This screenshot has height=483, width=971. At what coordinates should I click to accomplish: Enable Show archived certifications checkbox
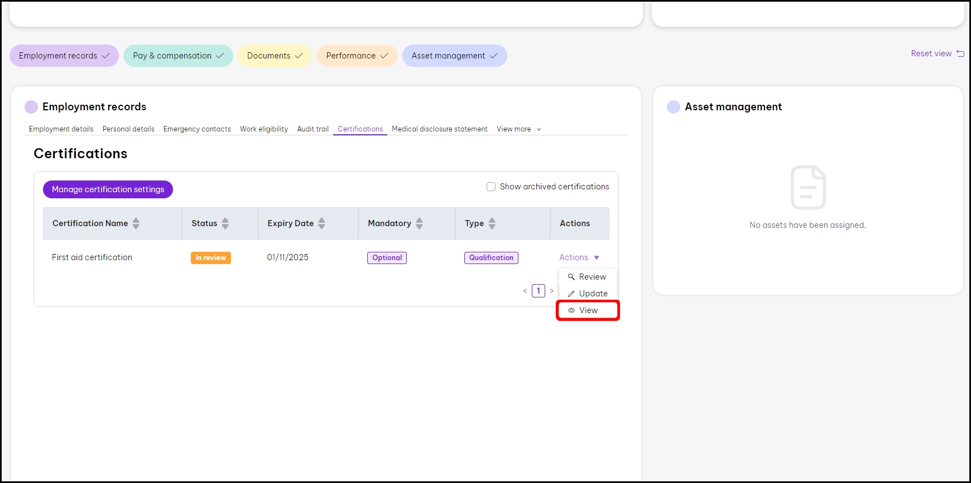pyautogui.click(x=491, y=187)
